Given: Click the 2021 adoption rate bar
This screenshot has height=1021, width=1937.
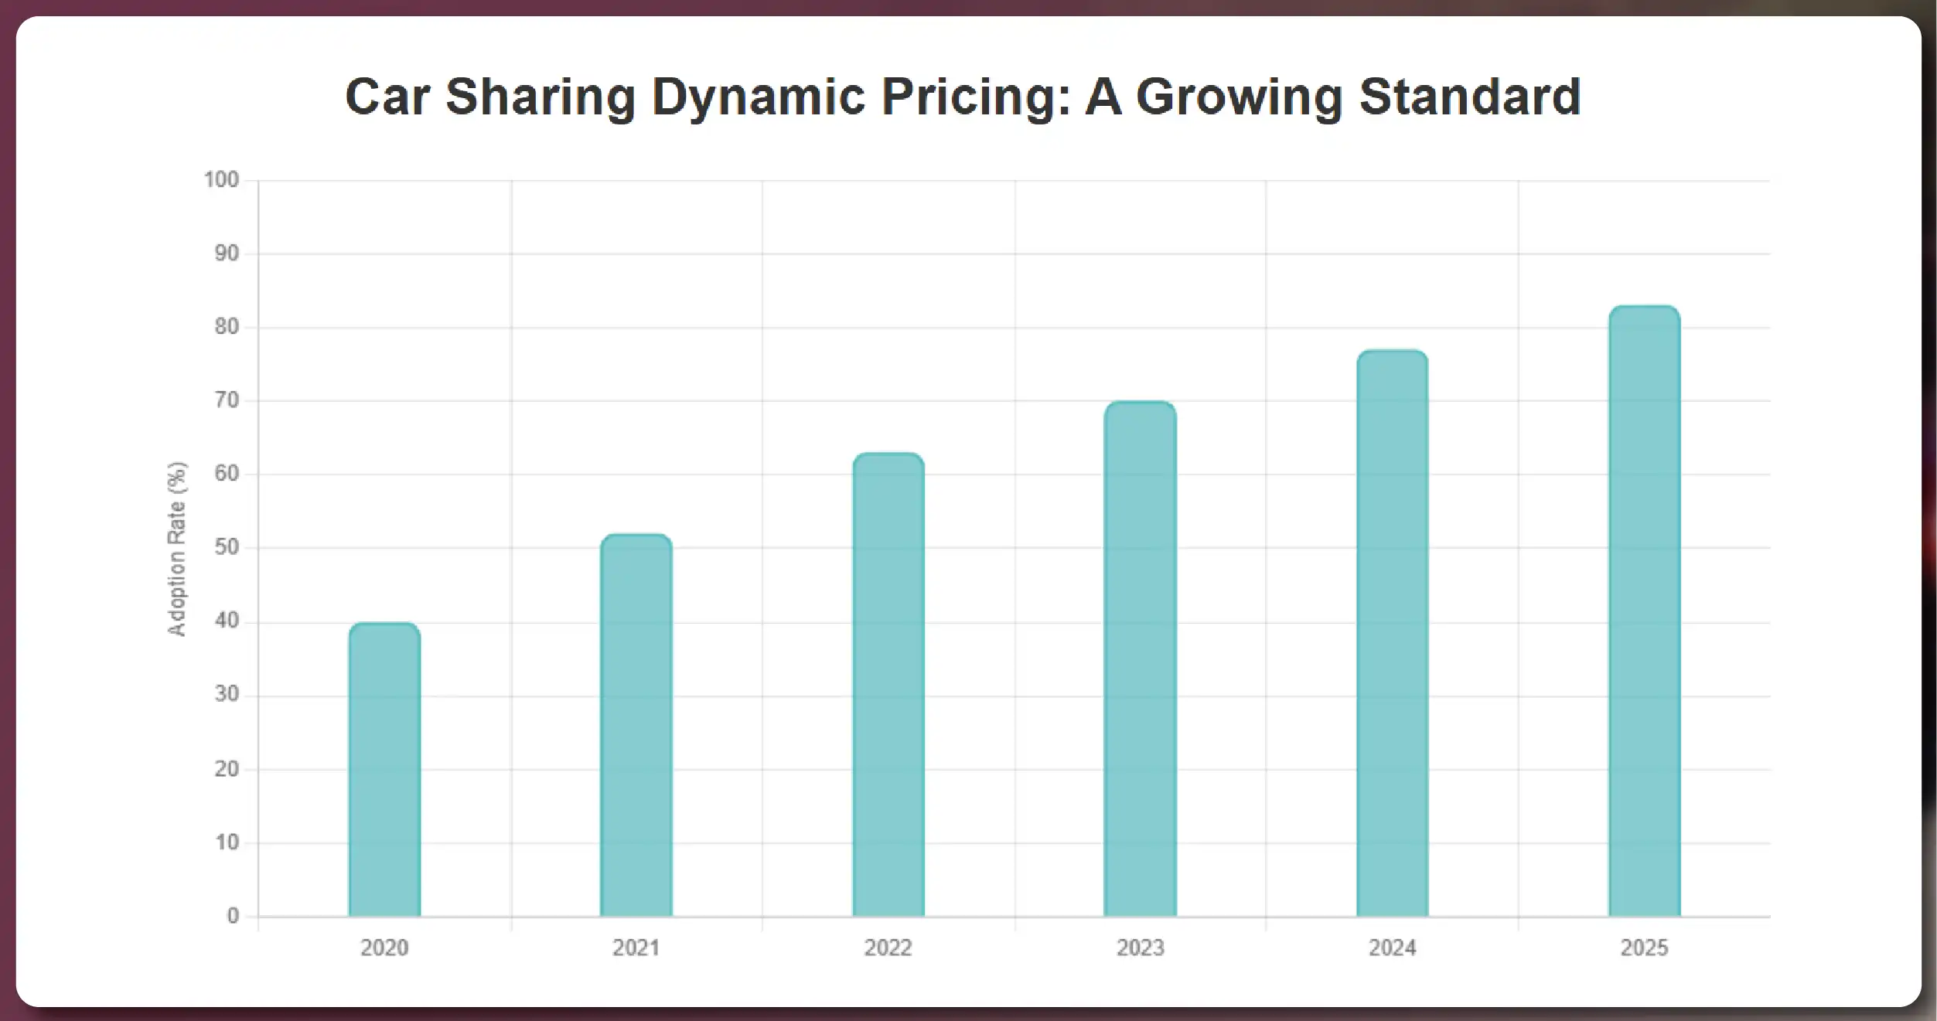Looking at the screenshot, I should [636, 725].
